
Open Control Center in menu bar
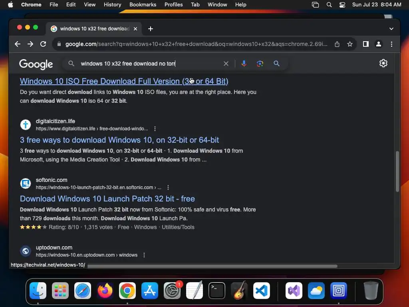342,5
